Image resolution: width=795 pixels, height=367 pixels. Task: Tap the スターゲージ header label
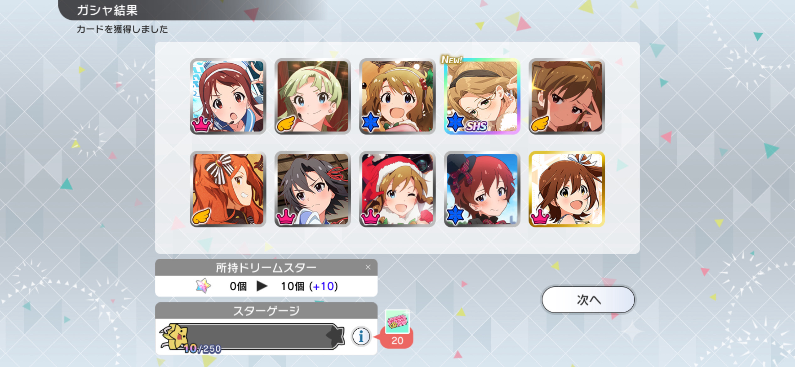click(x=266, y=311)
